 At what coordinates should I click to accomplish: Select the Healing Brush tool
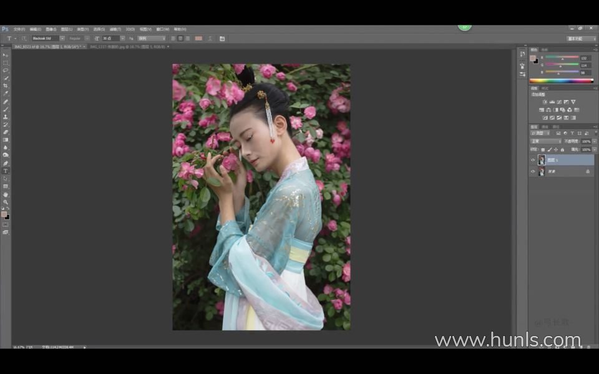click(x=6, y=102)
